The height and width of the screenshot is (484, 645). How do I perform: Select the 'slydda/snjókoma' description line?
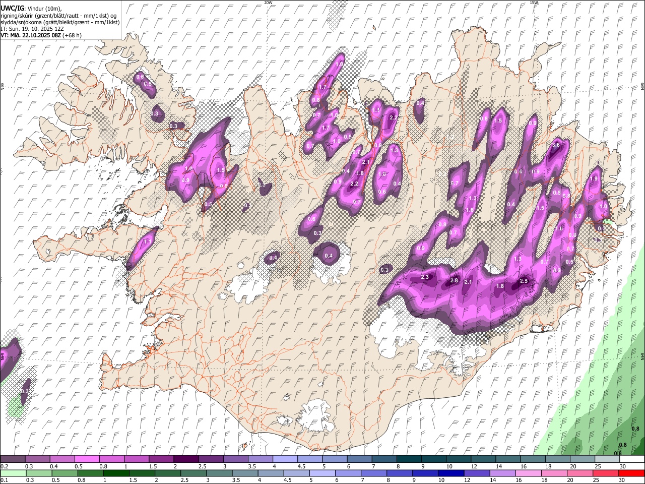point(60,22)
